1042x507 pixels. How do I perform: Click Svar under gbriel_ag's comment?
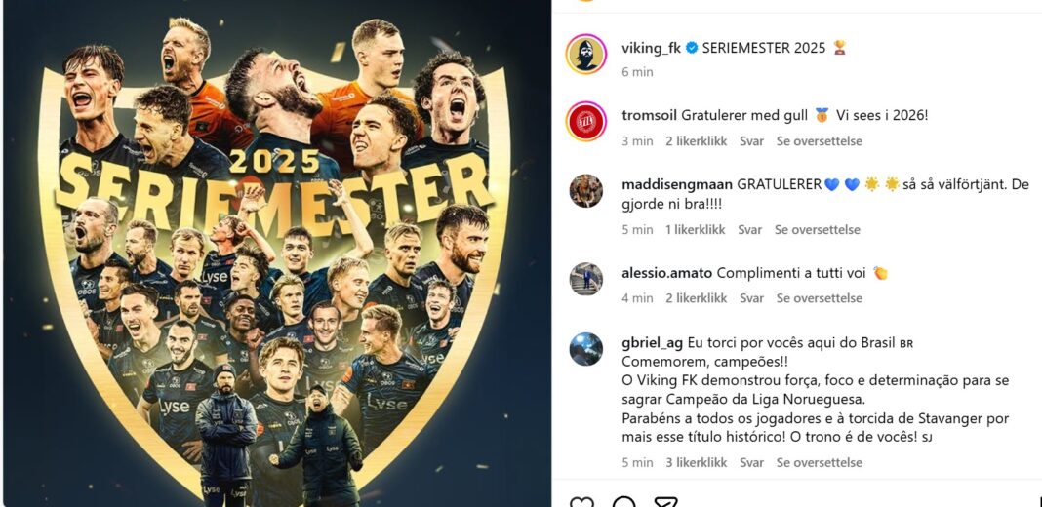coord(751,463)
